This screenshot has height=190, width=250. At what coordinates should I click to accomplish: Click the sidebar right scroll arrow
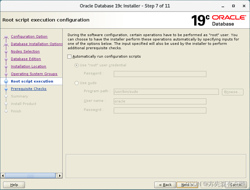click(x=60, y=176)
